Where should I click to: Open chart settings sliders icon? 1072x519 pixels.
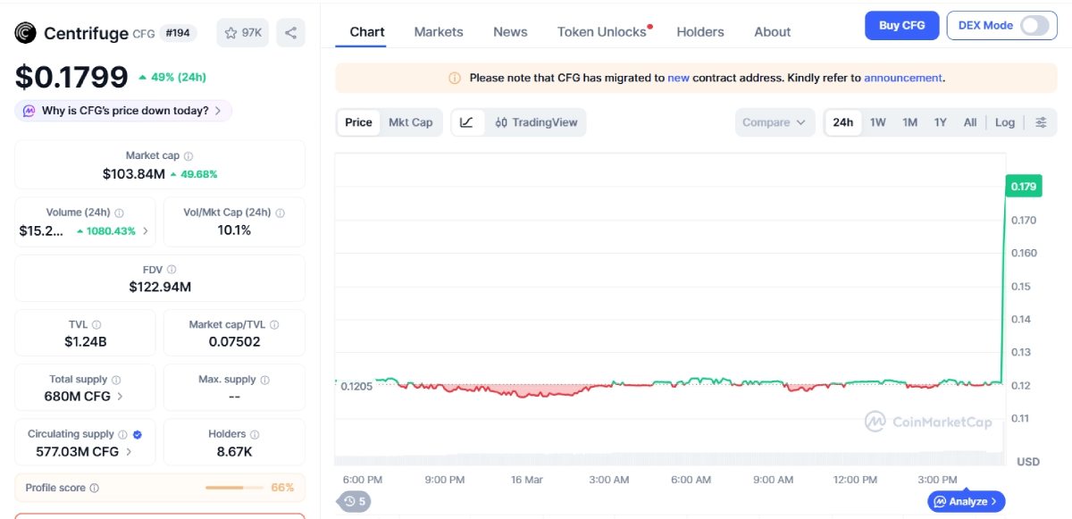coord(1041,122)
